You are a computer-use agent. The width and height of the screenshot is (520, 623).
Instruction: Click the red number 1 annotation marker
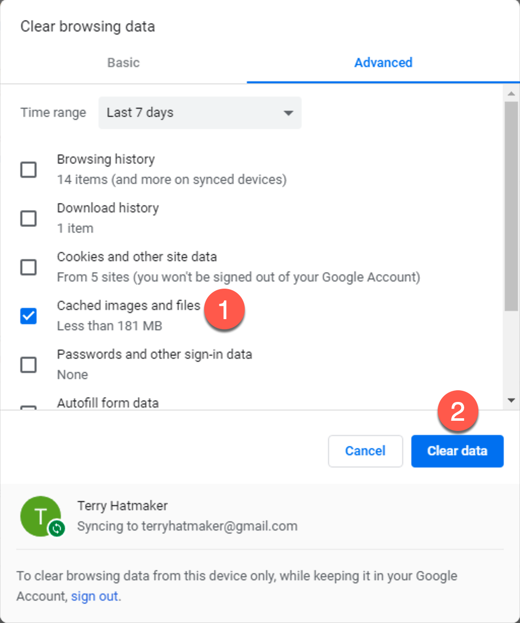tap(224, 310)
